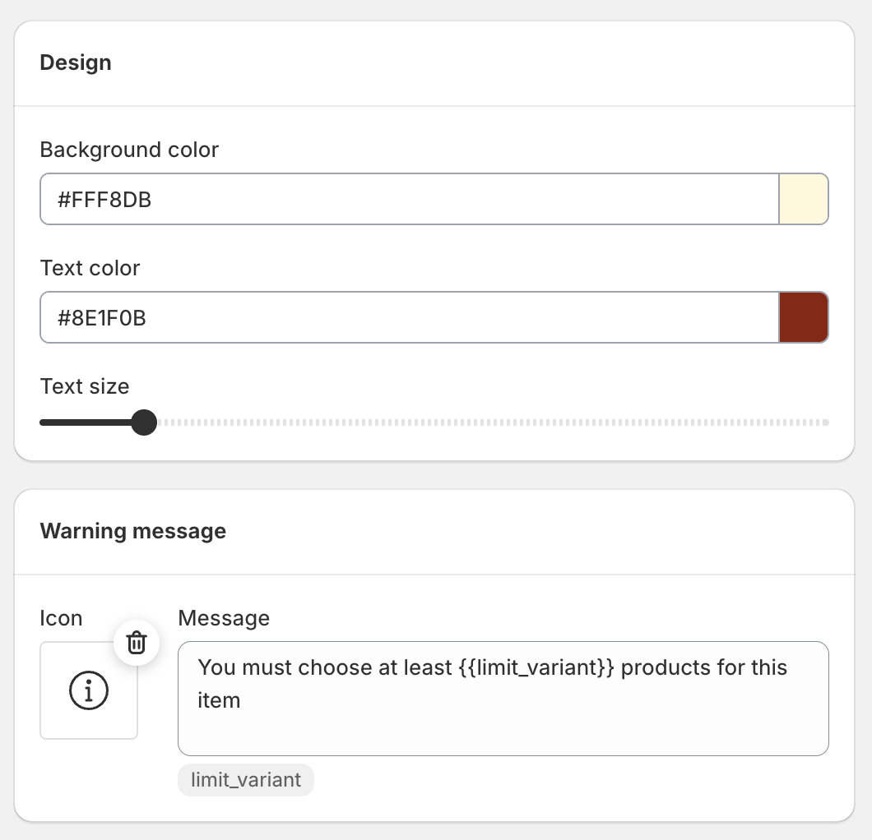Insert the limit_variant tag below the message
Screen dimensions: 872x840
point(246,780)
